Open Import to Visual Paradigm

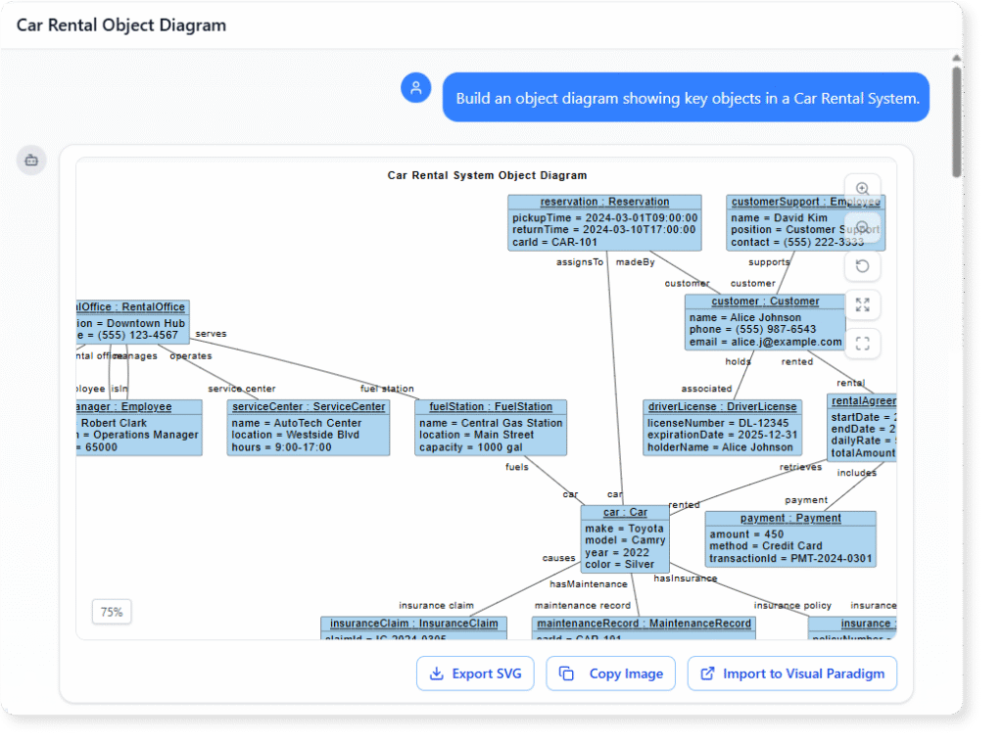[x=791, y=673]
